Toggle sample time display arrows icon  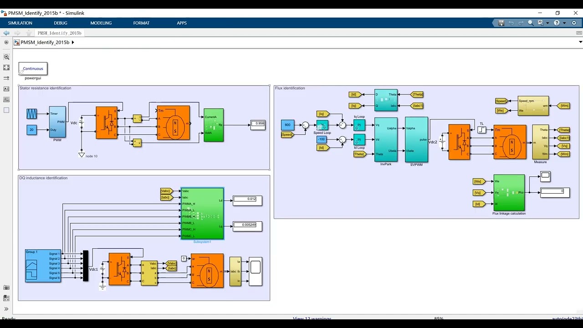coord(6,78)
